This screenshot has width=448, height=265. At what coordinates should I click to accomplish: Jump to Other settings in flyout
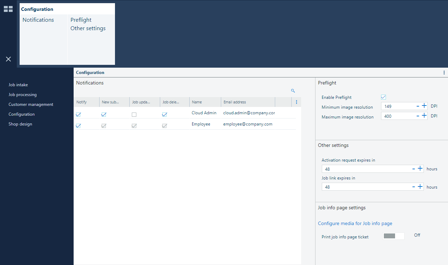pyautogui.click(x=88, y=28)
